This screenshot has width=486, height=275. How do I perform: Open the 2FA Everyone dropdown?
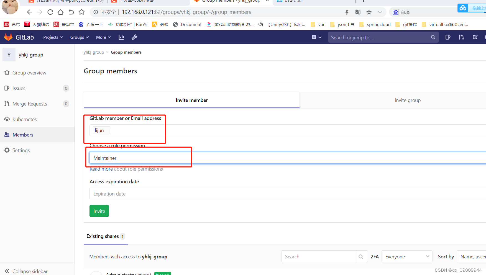407,256
